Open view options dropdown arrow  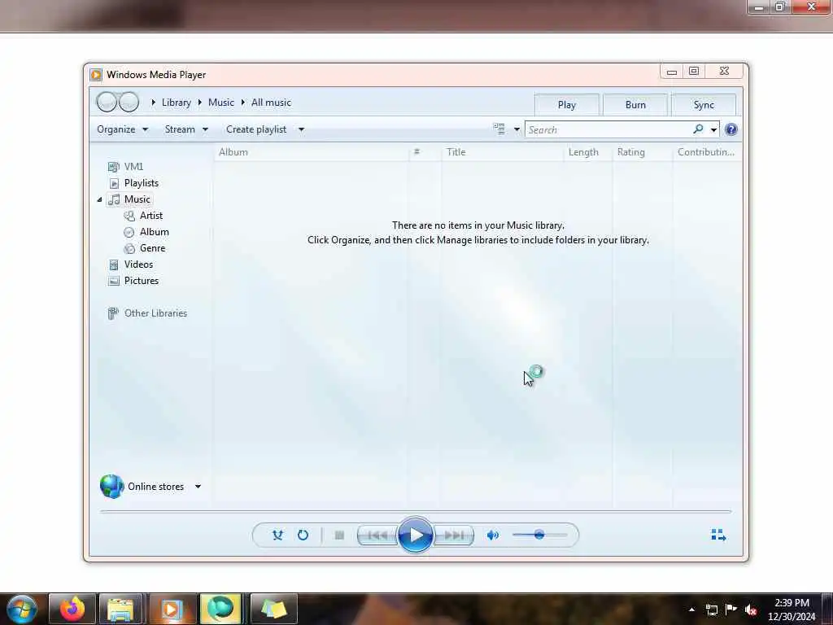tap(517, 129)
